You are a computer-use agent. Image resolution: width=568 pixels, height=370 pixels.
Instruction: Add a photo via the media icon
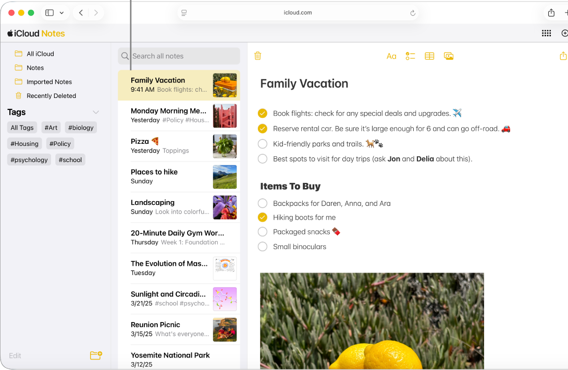(x=449, y=56)
